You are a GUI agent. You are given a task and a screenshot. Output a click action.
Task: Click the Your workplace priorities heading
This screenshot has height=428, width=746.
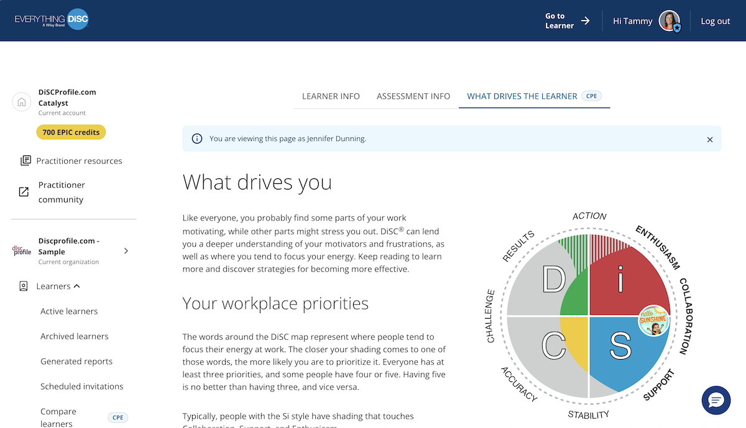[275, 304]
